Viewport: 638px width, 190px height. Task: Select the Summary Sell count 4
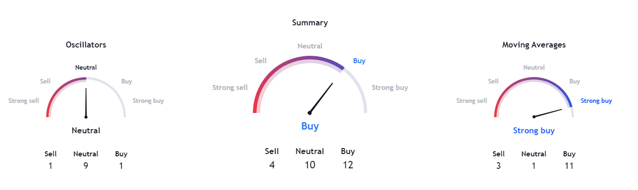pyautogui.click(x=272, y=165)
